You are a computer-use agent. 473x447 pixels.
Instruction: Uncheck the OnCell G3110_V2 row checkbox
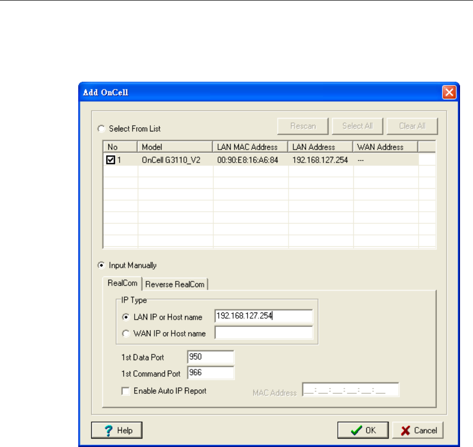coord(110,160)
